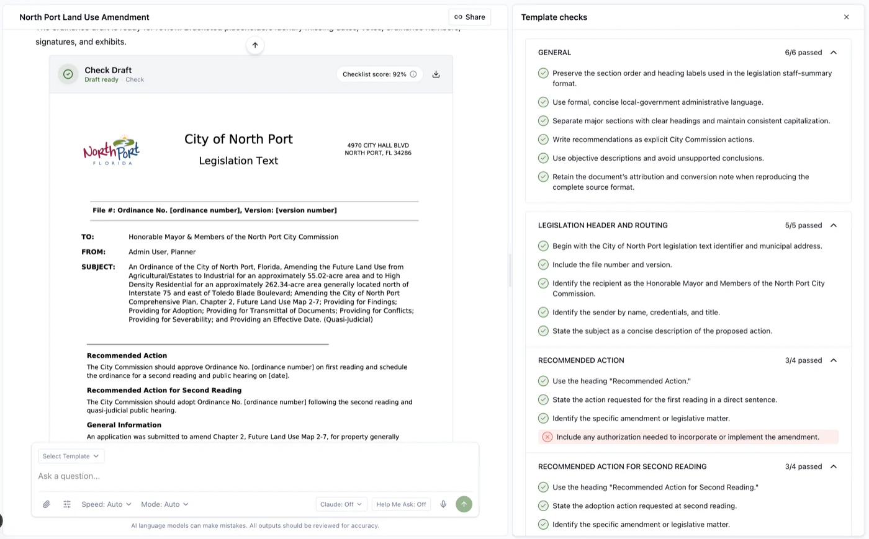Screen dimensions: 869x539
Task: Click the Check Draft status circle icon
Action: click(x=68, y=74)
